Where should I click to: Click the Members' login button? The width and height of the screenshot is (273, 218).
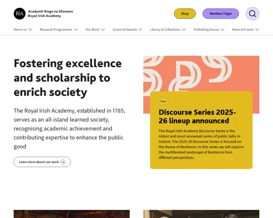[x=221, y=14]
